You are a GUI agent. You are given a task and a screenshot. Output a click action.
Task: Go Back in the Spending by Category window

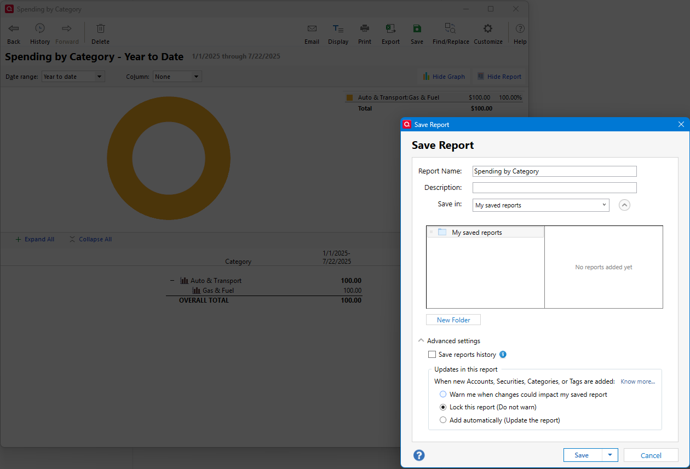click(x=14, y=34)
